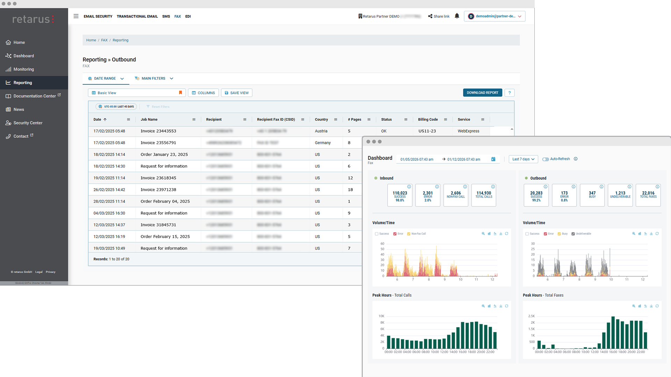
Task: Click the COLUMNS button
Action: pyautogui.click(x=203, y=93)
